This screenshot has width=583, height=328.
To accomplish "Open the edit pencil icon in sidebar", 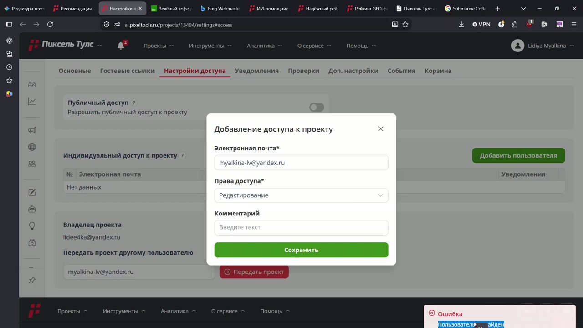I will click(32, 192).
